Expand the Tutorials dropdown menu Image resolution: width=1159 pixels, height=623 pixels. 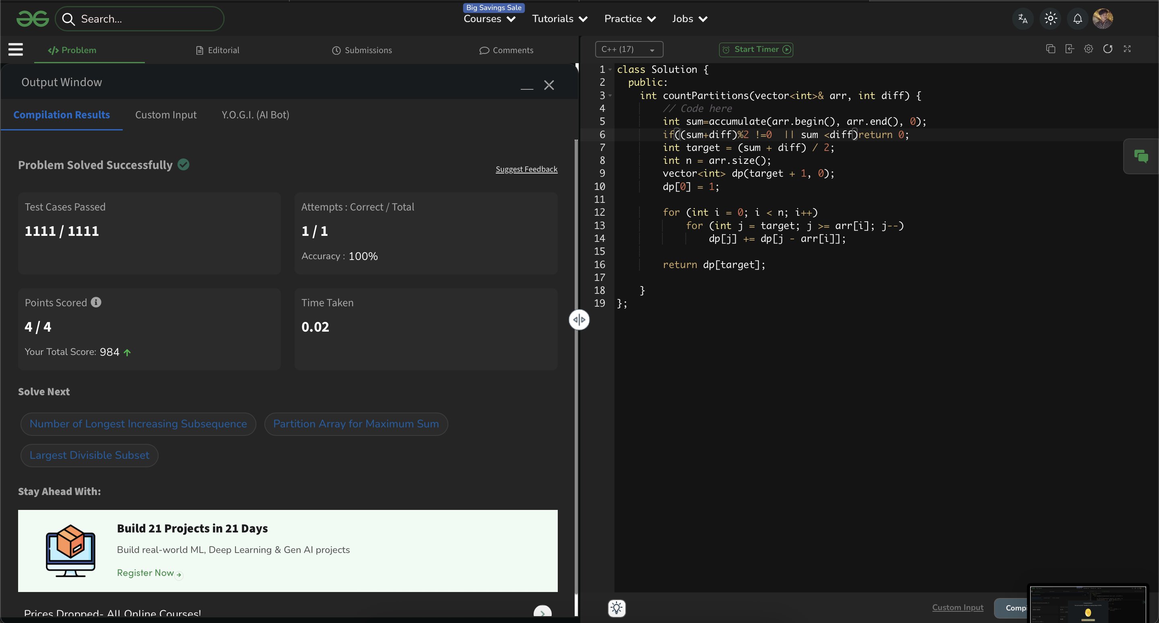coord(560,19)
